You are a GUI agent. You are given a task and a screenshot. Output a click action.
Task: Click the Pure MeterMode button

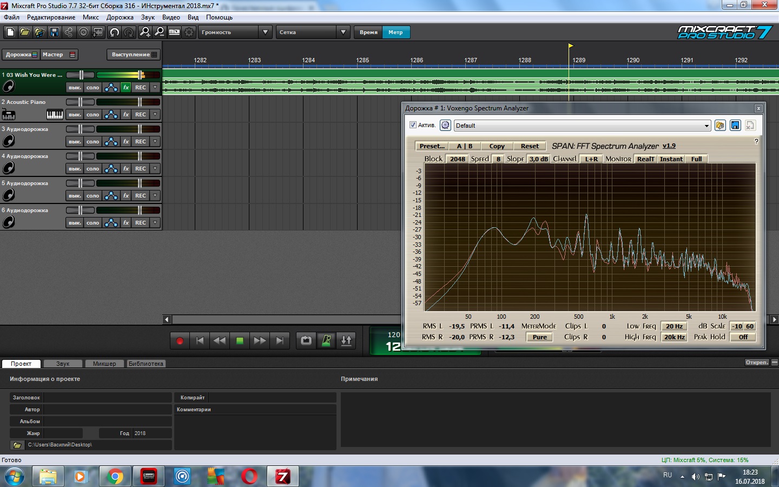pos(540,337)
